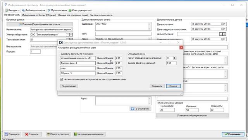Clear Цель испытания with X button

coord(224,34)
